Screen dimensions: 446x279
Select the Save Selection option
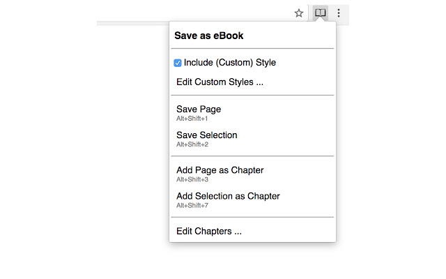206,135
